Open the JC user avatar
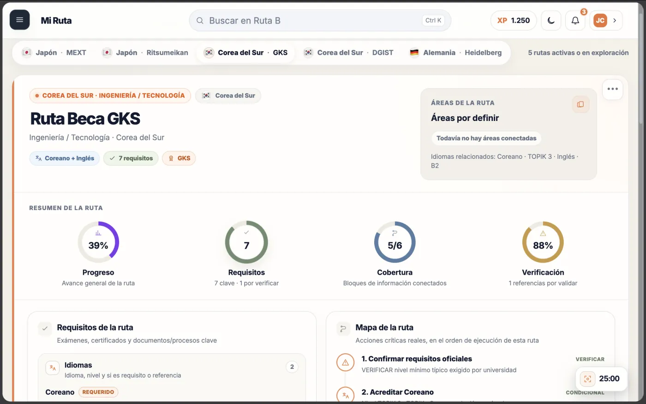This screenshot has height=404, width=646. click(x=600, y=20)
